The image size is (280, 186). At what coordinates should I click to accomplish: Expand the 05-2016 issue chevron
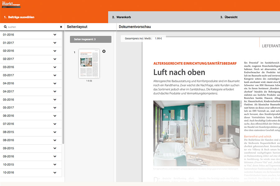[x=55, y=100]
